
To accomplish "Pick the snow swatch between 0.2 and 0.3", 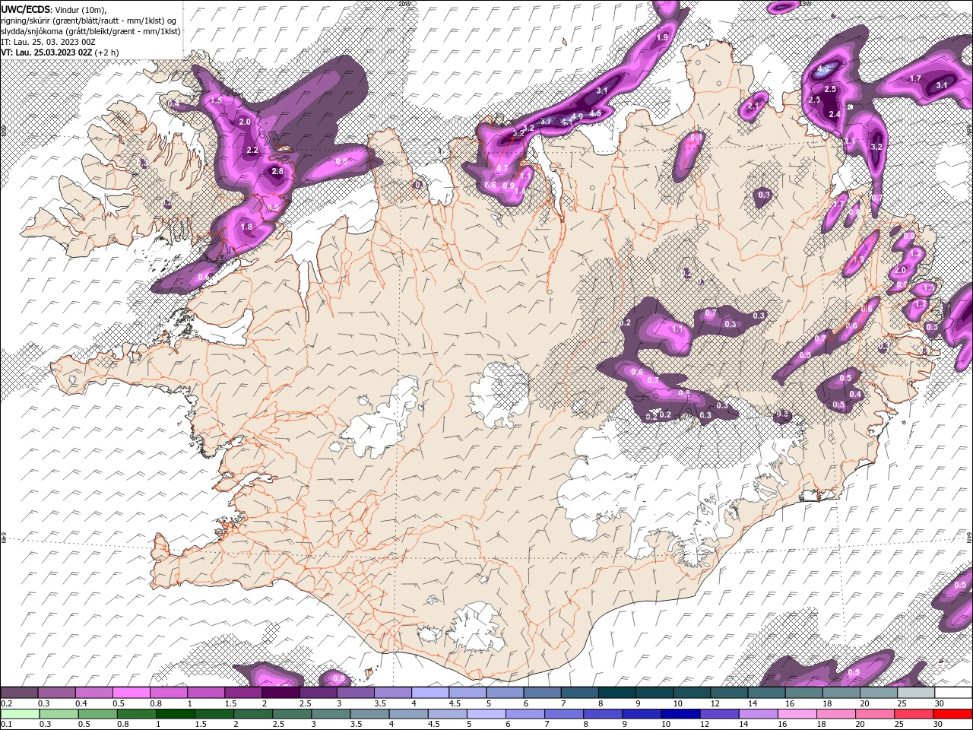I will click(x=20, y=693).
